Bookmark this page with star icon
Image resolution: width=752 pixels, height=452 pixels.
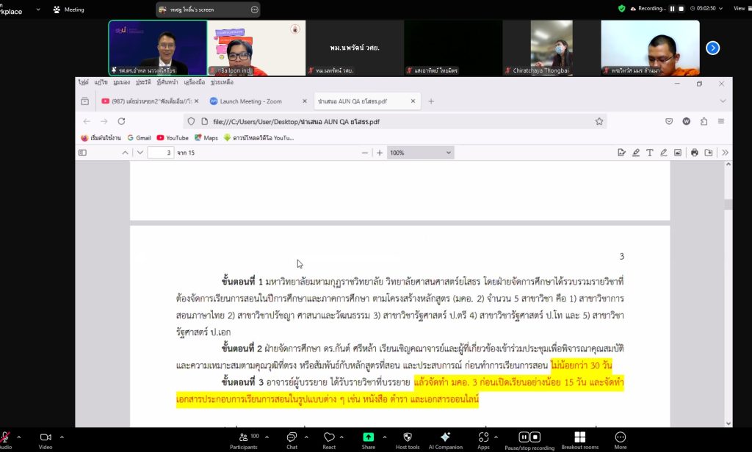pos(599,121)
